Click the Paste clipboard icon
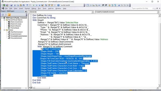Screen dimensions: 161x91 pyautogui.click(x=21, y=5)
